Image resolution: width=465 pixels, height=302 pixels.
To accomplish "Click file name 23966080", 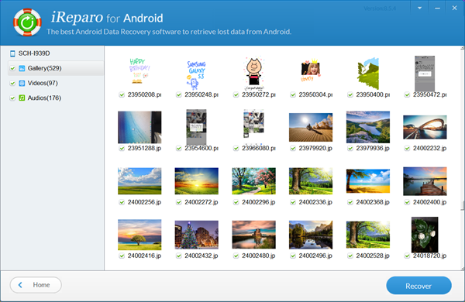I will pos(259,149).
